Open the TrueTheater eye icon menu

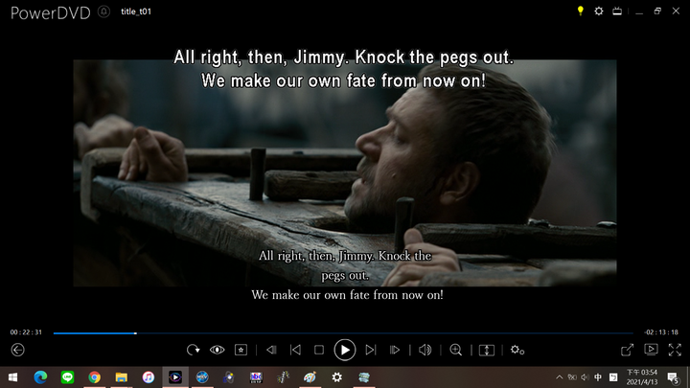click(x=217, y=350)
